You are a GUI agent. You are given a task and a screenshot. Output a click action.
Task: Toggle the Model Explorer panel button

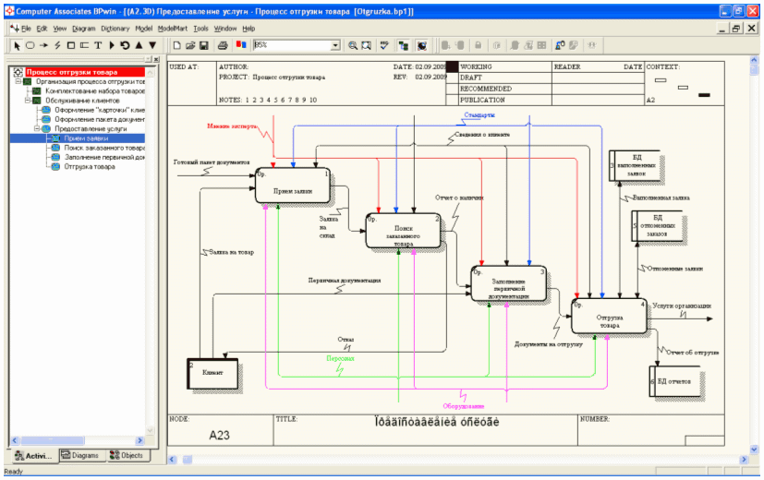pyautogui.click(x=404, y=44)
